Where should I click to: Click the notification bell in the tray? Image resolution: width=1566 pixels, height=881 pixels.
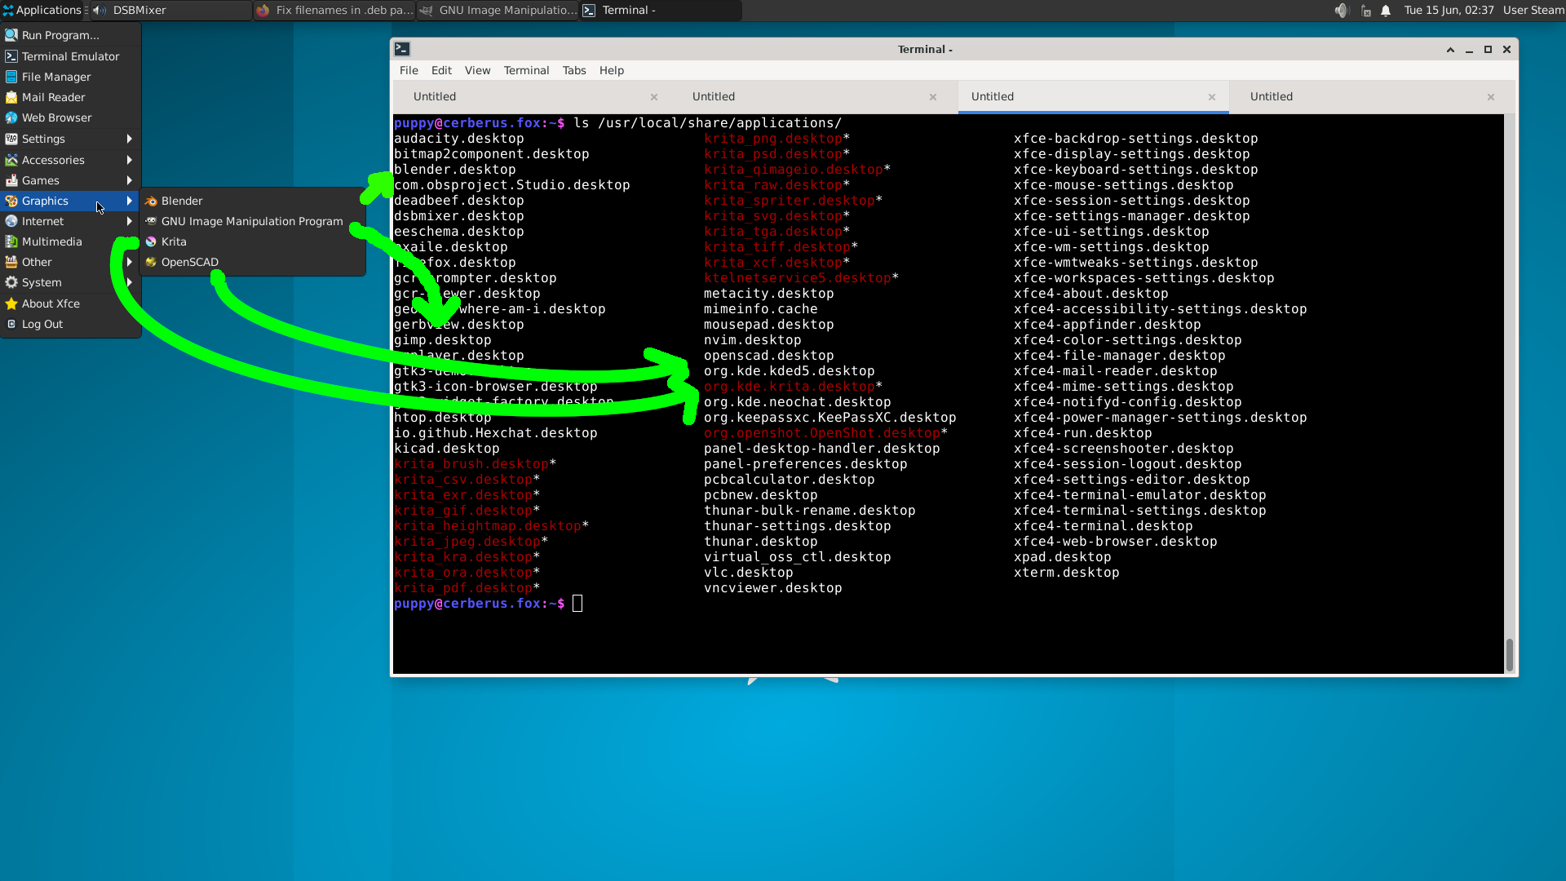click(1386, 11)
